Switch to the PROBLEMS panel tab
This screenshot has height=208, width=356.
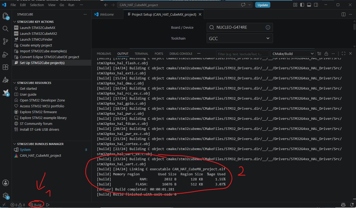[x=104, y=54]
